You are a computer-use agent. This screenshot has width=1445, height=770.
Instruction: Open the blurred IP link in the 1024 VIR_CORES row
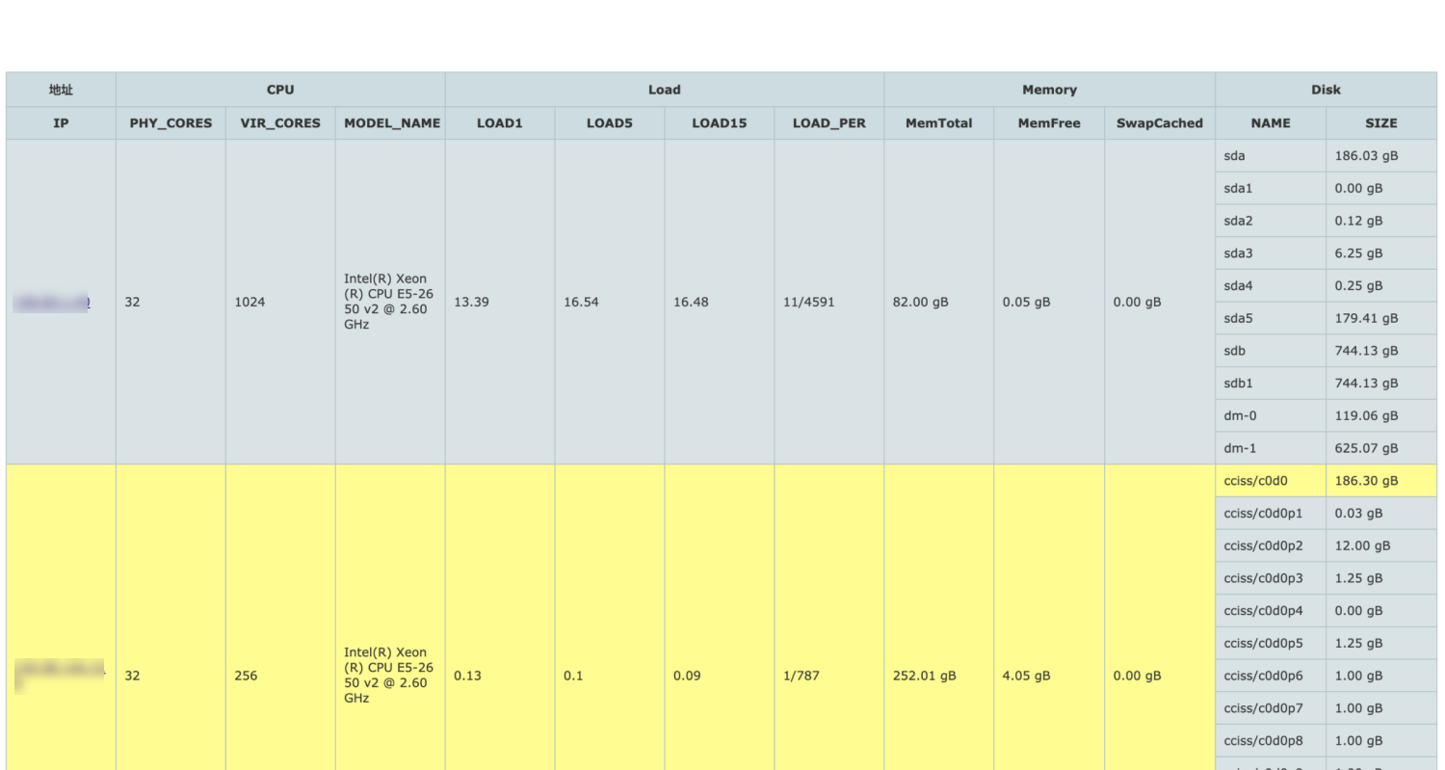52,303
